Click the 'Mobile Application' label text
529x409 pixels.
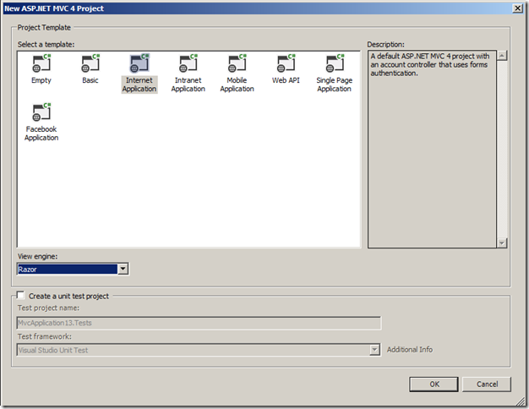click(237, 85)
